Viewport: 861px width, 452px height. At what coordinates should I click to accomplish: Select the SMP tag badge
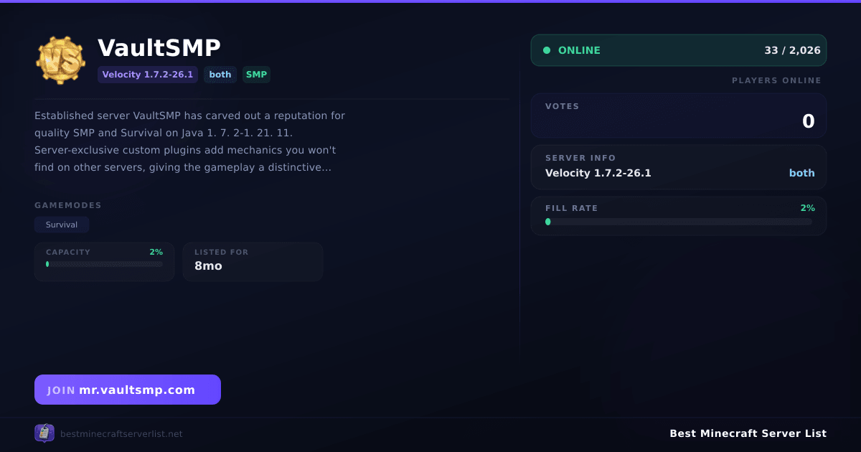tap(256, 75)
